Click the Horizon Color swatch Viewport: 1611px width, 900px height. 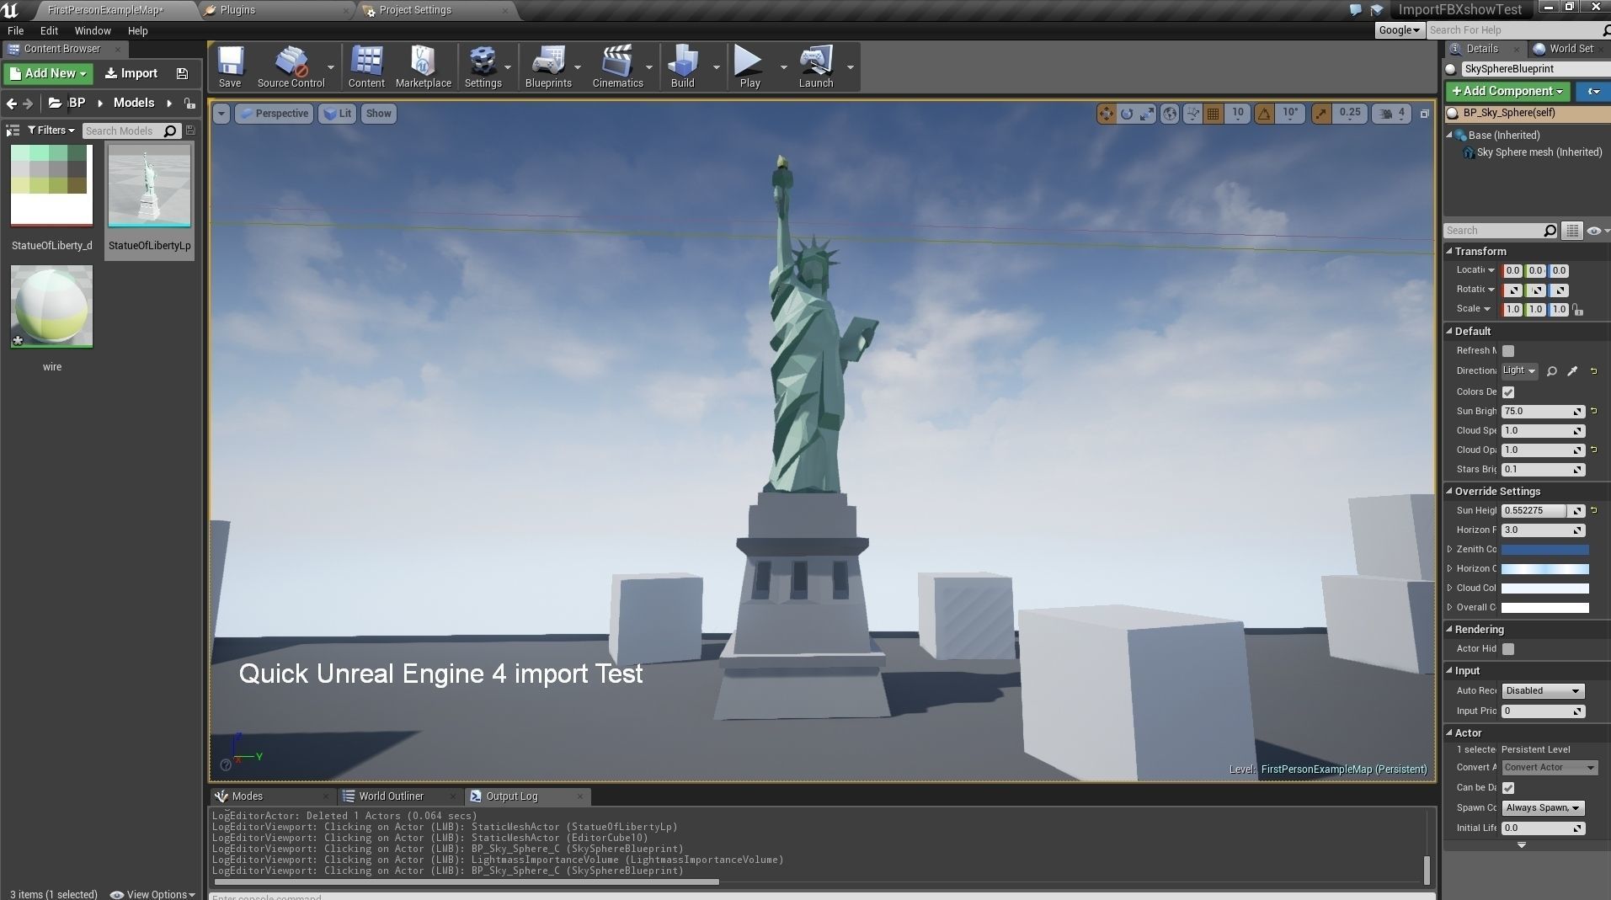pyautogui.click(x=1544, y=569)
